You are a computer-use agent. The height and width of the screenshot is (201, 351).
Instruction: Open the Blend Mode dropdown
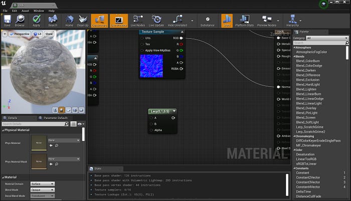[42, 190]
